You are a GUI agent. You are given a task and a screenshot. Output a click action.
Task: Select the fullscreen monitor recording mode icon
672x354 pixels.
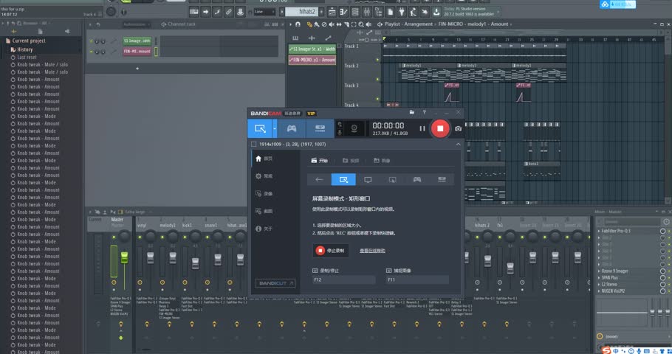(x=368, y=179)
